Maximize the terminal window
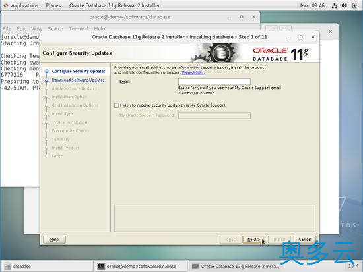 [x=242, y=17]
